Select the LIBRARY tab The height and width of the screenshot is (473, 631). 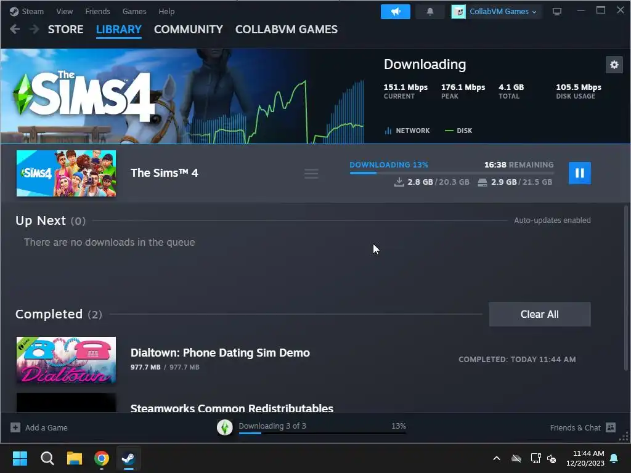119,30
